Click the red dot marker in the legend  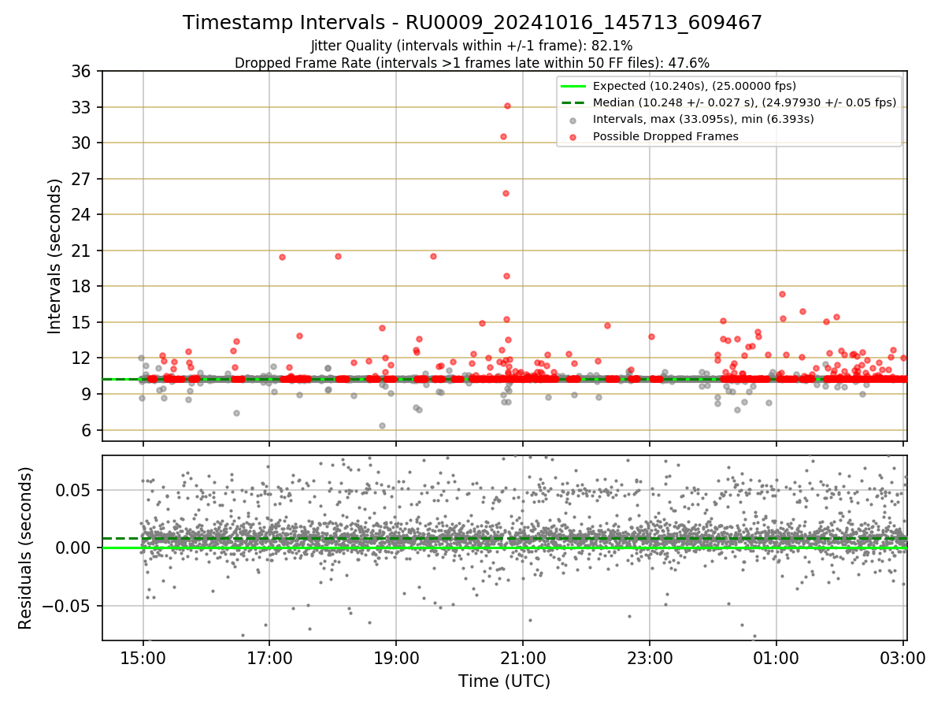coord(573,137)
